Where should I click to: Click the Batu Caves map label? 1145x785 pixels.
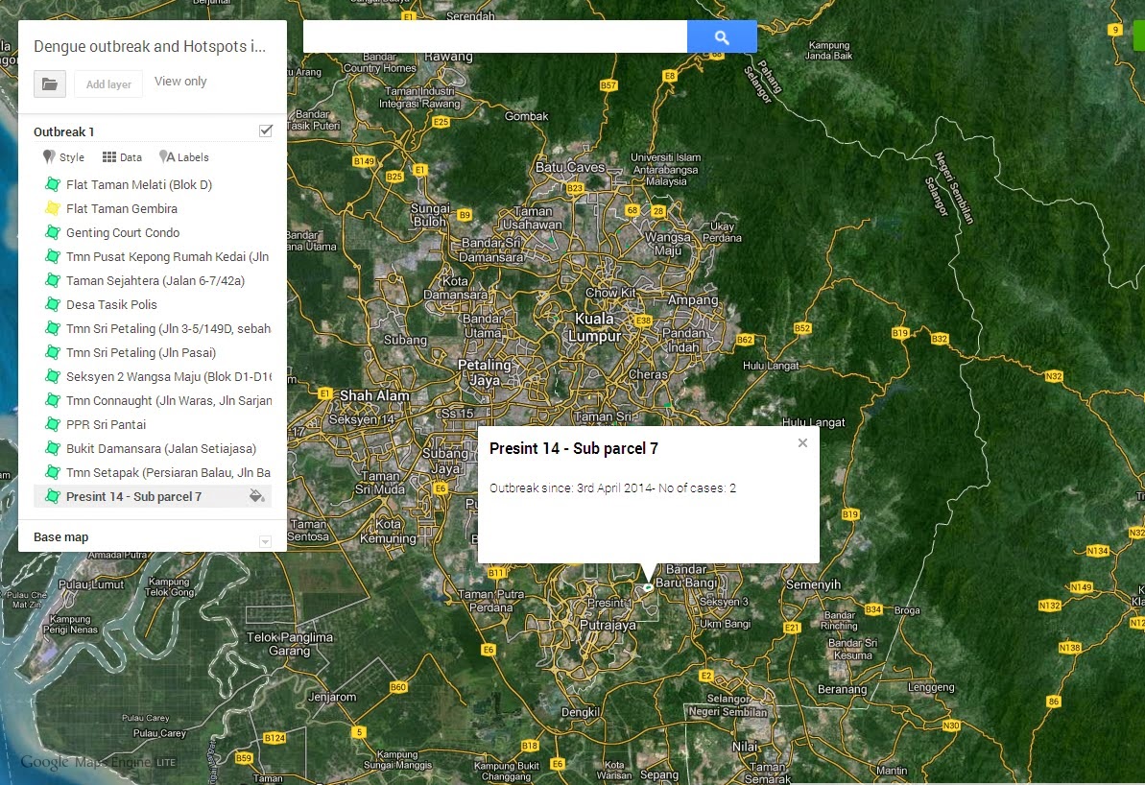click(x=569, y=167)
